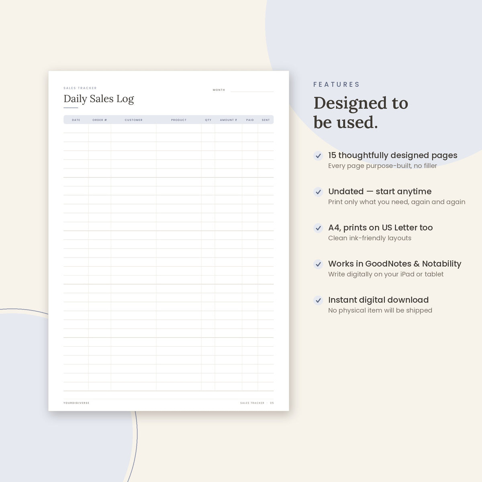Click the 'Daily Sales Log' page title
482x482 pixels.
coord(99,99)
